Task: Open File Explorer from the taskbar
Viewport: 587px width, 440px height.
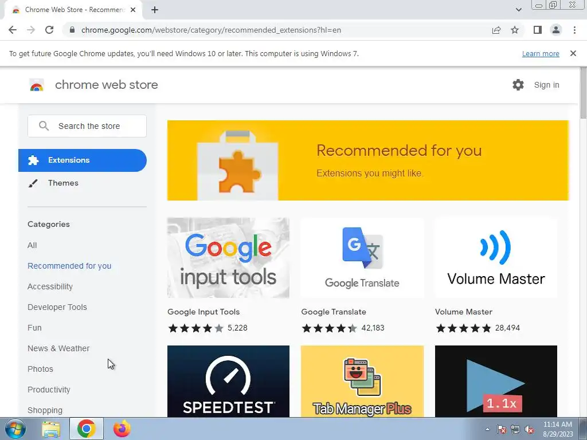Action: [51, 429]
